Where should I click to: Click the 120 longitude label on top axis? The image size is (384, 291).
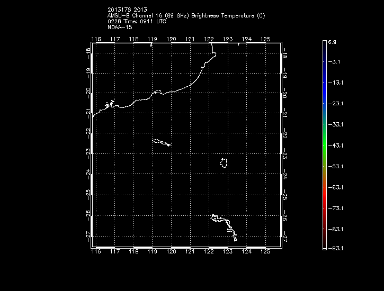click(171, 39)
